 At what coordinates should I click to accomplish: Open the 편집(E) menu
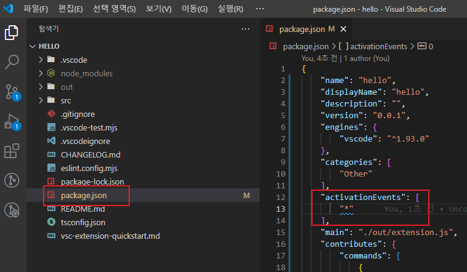(x=70, y=9)
